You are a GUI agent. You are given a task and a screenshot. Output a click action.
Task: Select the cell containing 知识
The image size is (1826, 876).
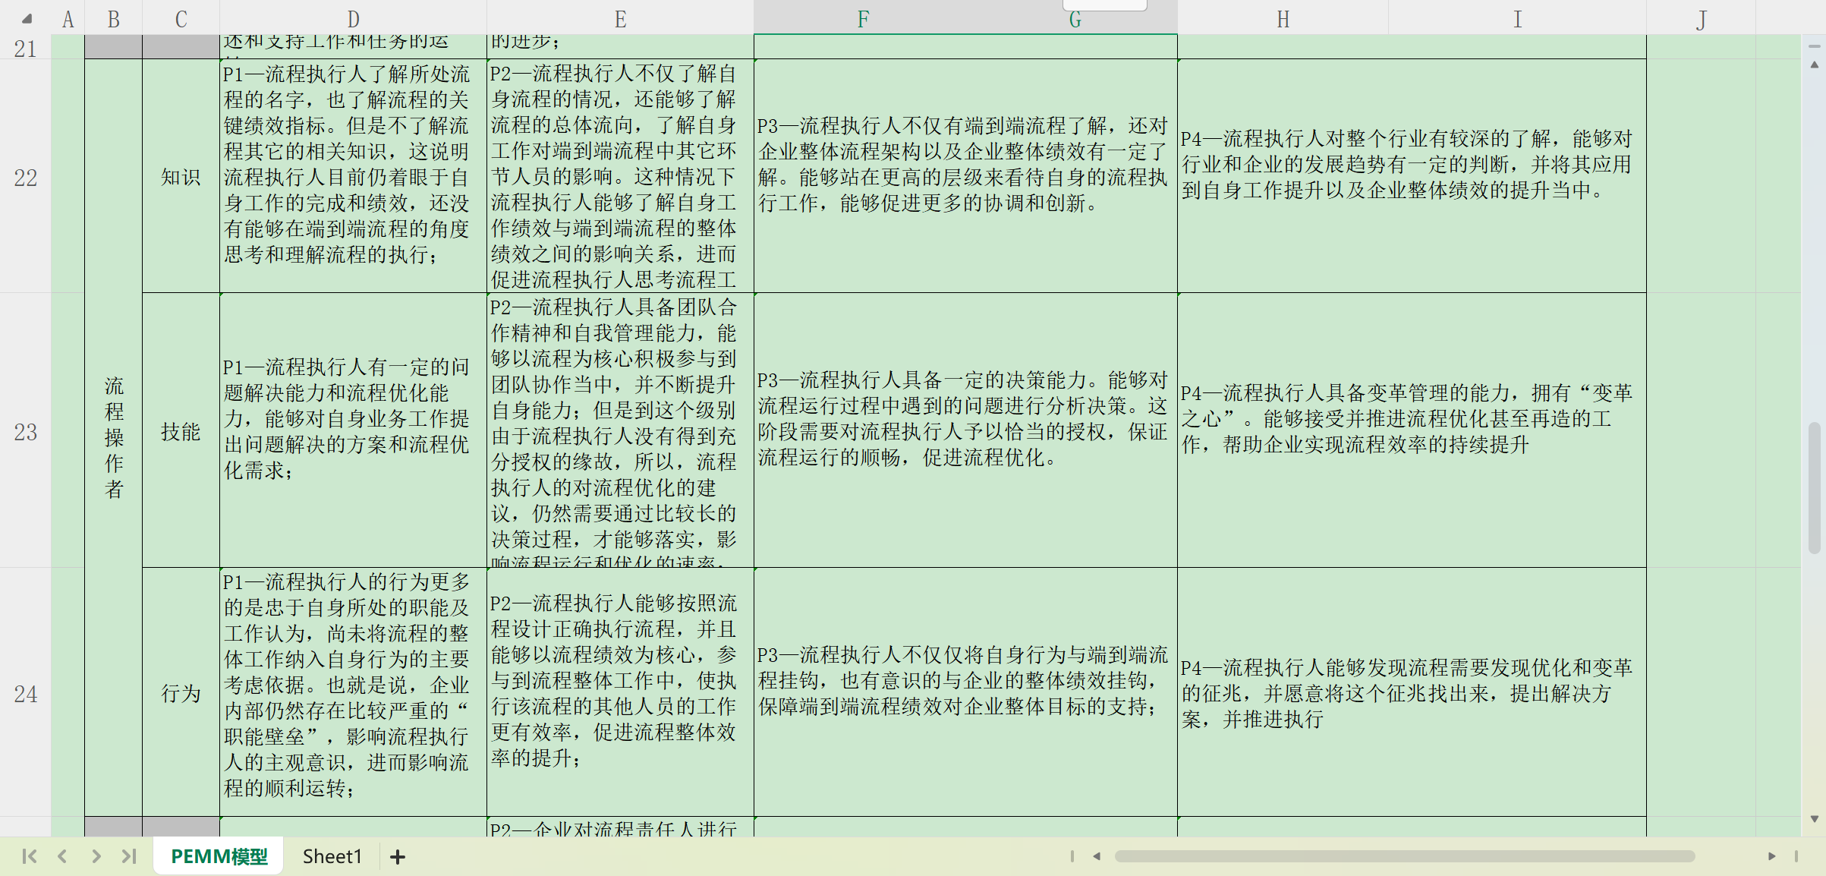(x=181, y=178)
